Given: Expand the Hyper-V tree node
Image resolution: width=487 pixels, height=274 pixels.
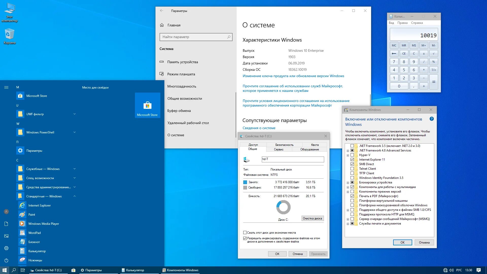Looking at the screenshot, I should (348, 155).
